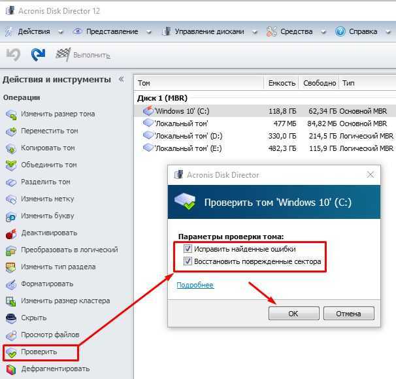Toggle Исправить найденные ошибки checkbox

[x=188, y=249]
